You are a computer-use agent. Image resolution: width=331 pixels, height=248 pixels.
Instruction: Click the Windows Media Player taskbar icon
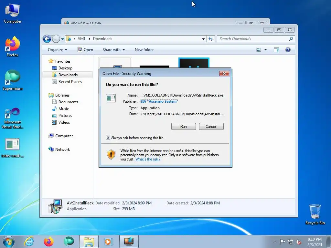pyautogui.click(x=109, y=242)
